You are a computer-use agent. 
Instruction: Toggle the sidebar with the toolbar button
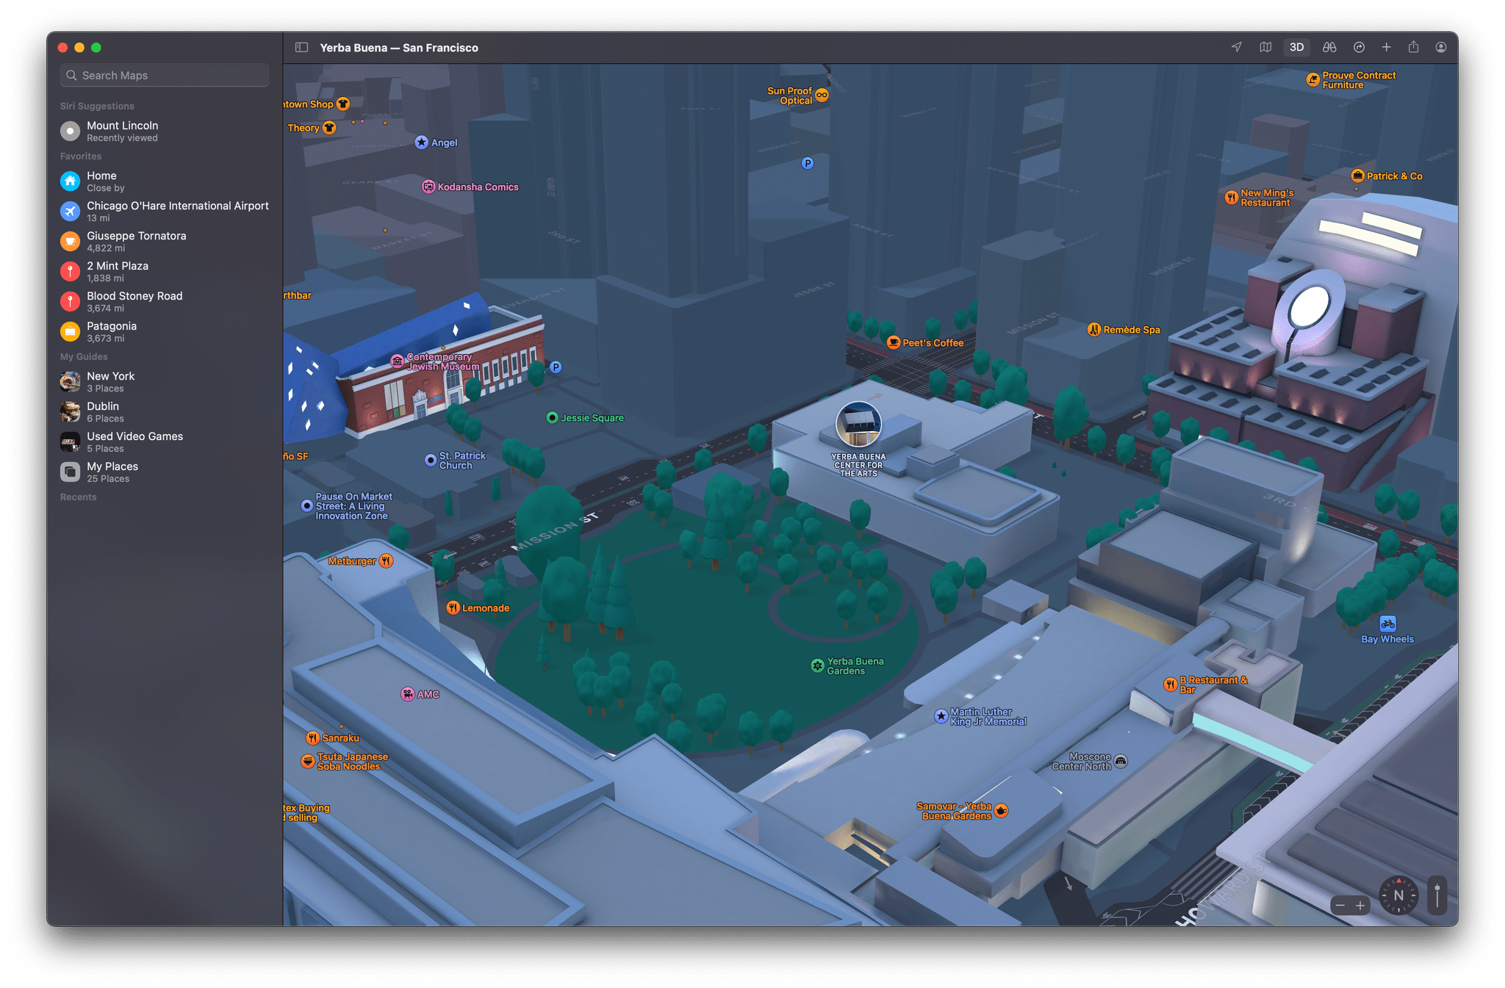click(x=301, y=47)
